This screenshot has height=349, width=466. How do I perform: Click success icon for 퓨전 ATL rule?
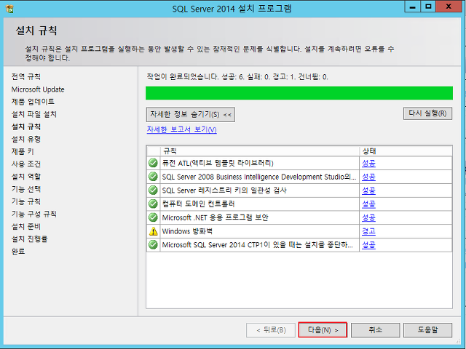pyautogui.click(x=153, y=163)
